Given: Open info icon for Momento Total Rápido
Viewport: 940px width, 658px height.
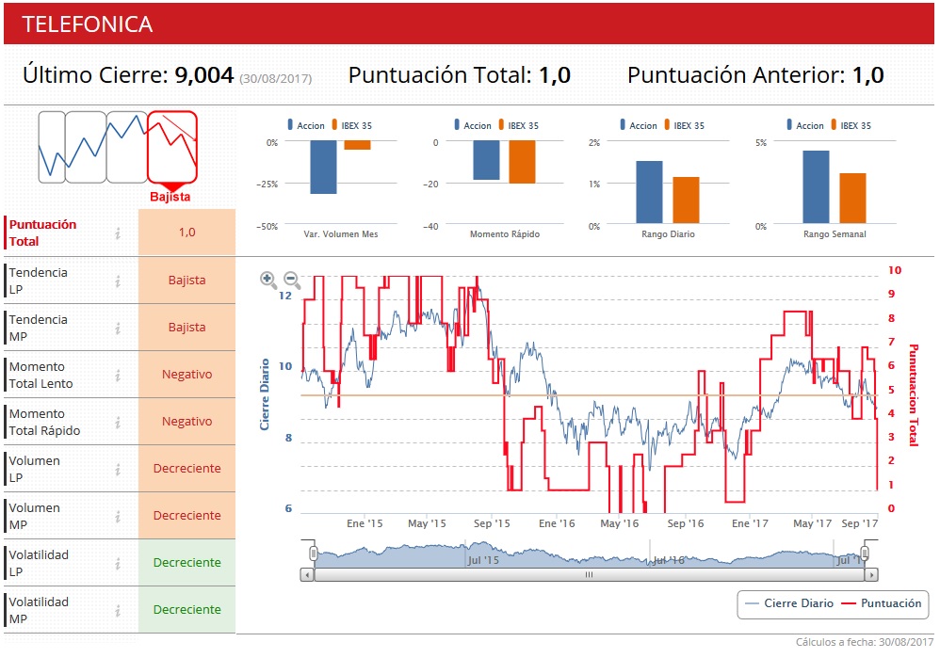Looking at the screenshot, I should (x=118, y=422).
